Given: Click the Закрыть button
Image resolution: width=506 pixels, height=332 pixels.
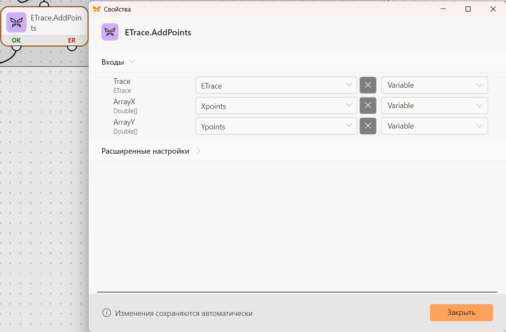Looking at the screenshot, I should tap(461, 312).
